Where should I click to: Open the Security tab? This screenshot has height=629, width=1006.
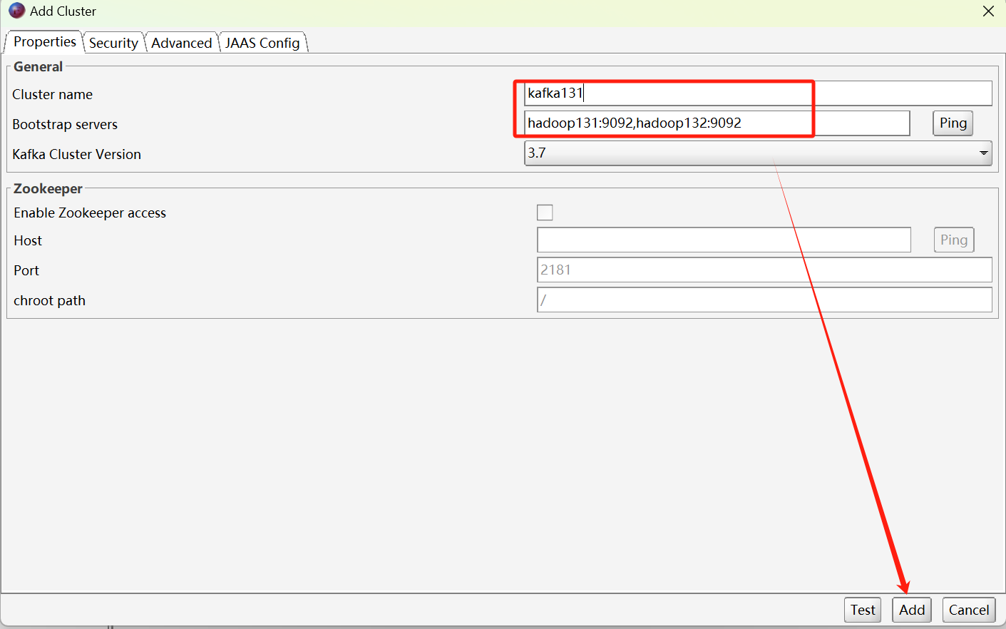pos(113,43)
